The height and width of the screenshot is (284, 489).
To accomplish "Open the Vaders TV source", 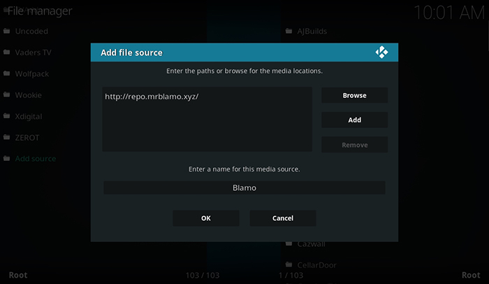I will tap(33, 52).
